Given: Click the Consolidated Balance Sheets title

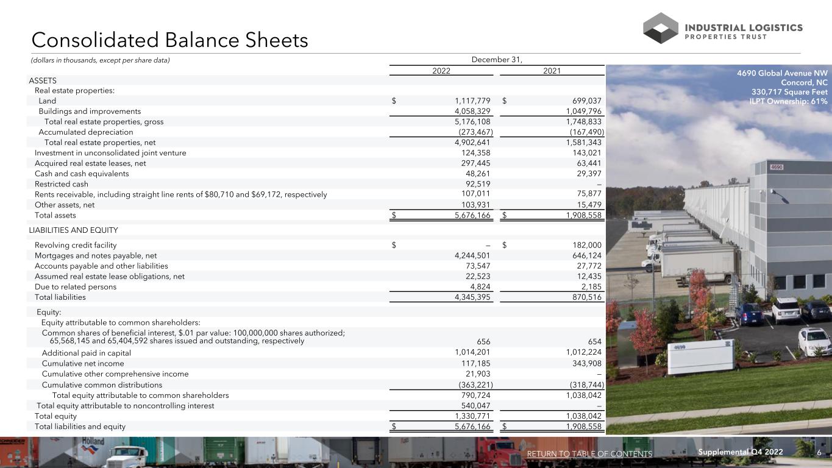Looking at the screenshot, I should pos(169,40).
